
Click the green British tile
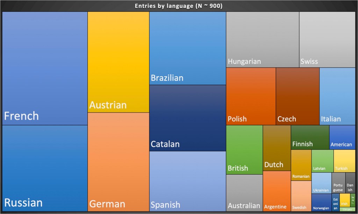point(244,150)
